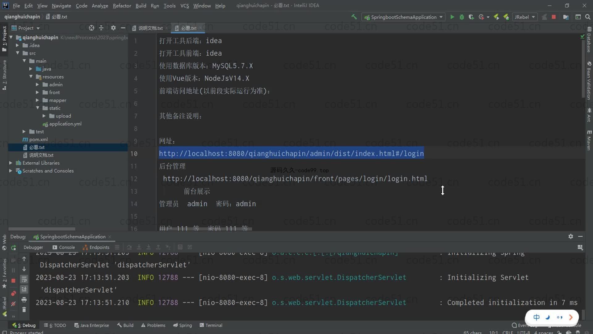This screenshot has width=593, height=334.
Task: Stop the debug session red square button
Action: point(13,280)
